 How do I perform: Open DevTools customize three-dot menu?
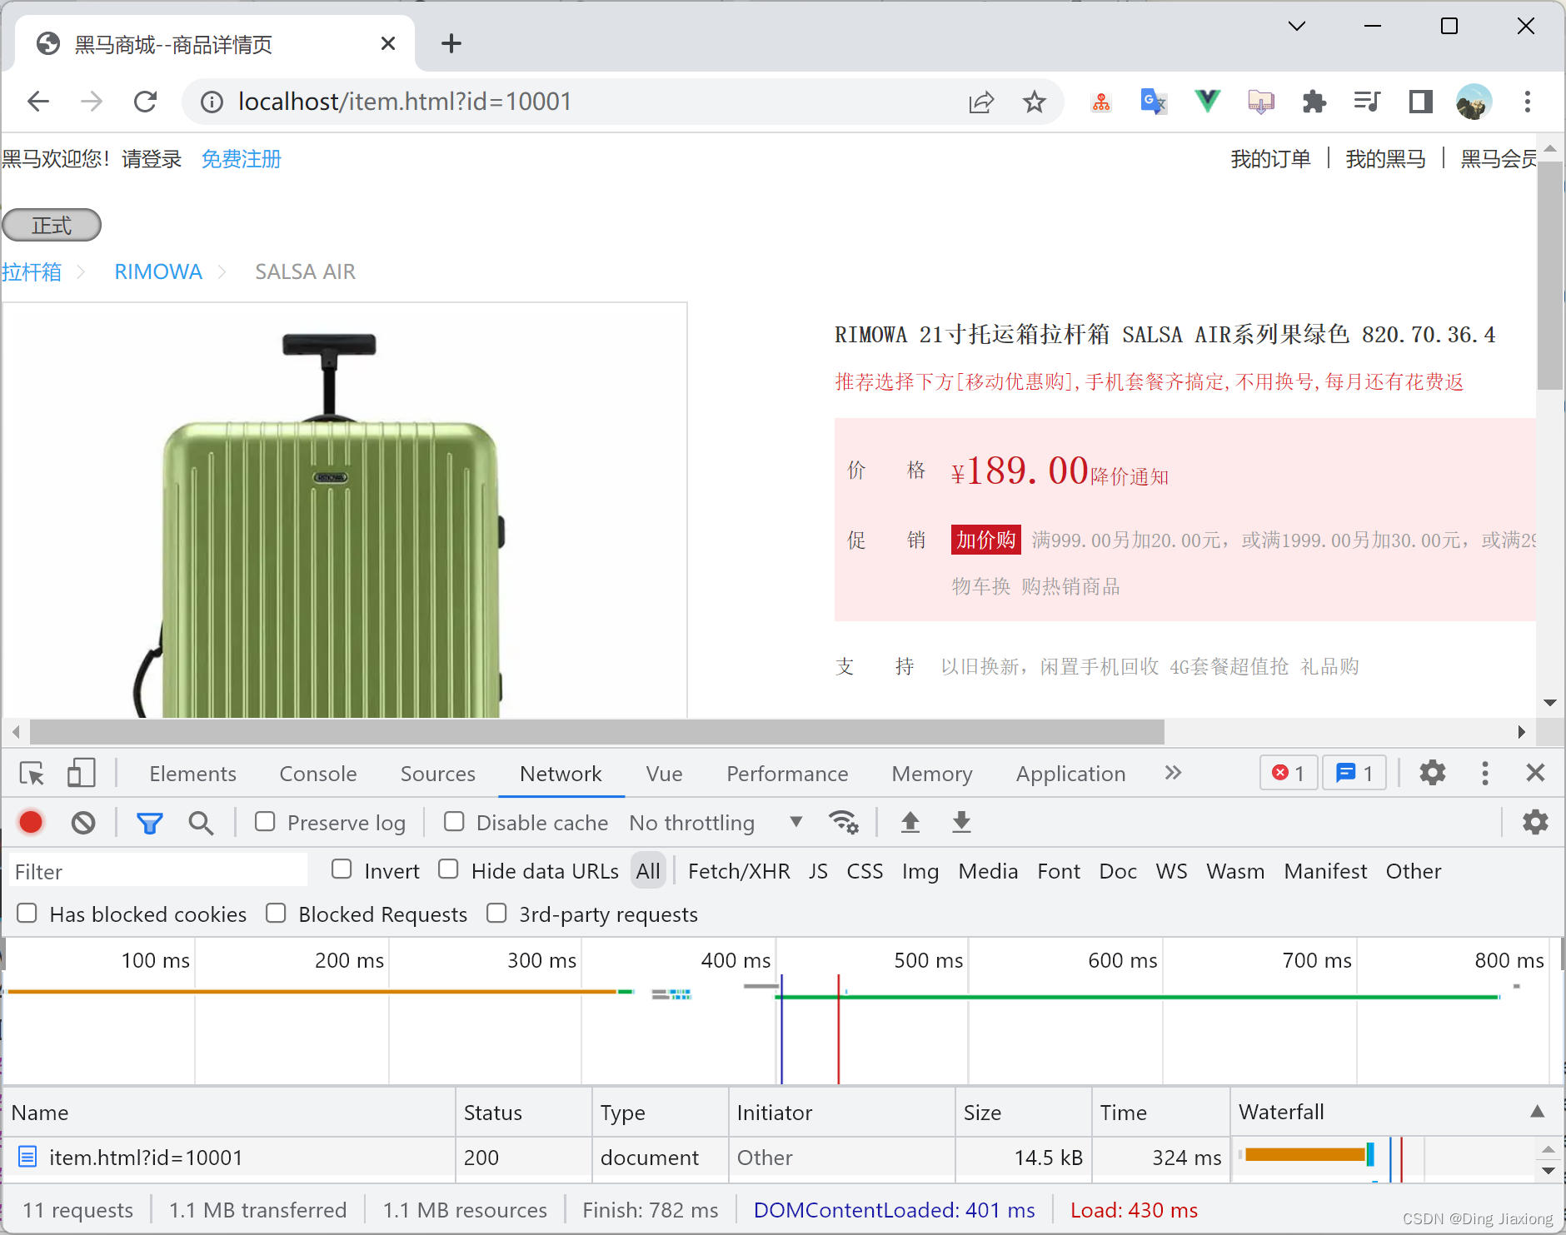pyautogui.click(x=1485, y=773)
